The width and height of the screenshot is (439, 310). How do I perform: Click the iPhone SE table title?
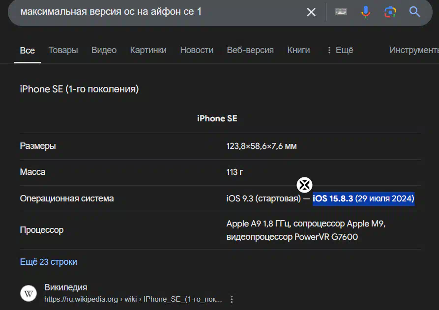pos(217,118)
